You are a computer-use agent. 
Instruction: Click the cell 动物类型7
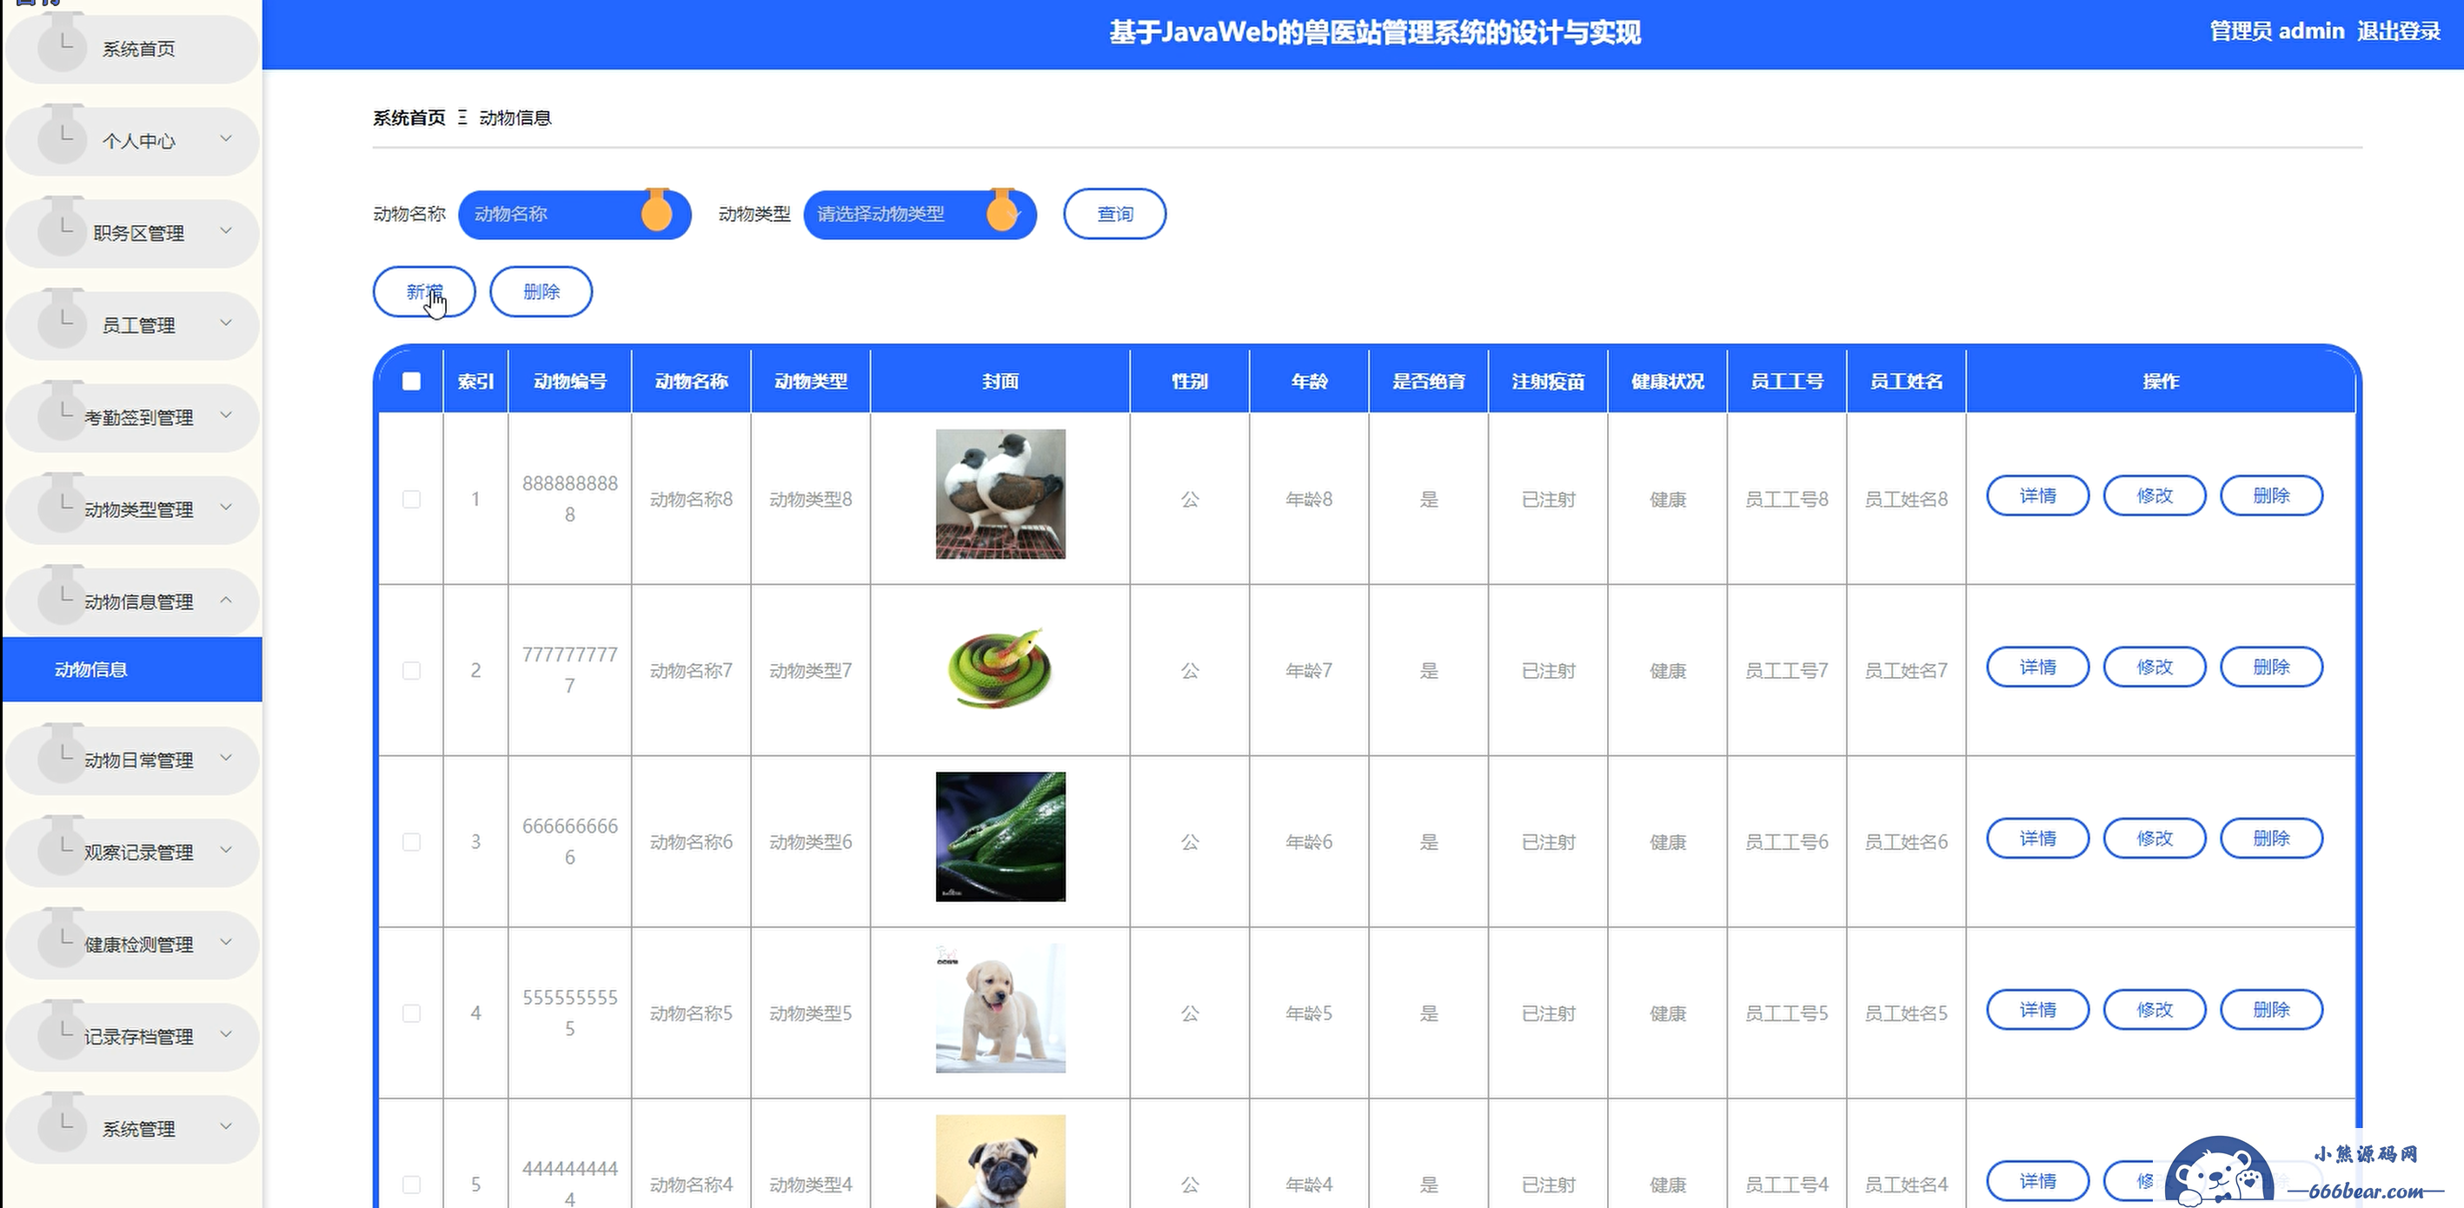pos(810,670)
